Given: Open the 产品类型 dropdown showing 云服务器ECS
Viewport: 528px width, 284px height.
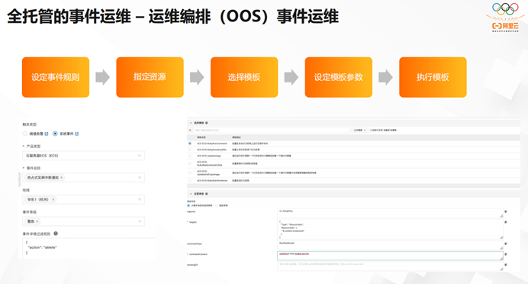Looking at the screenshot, I should [83, 156].
